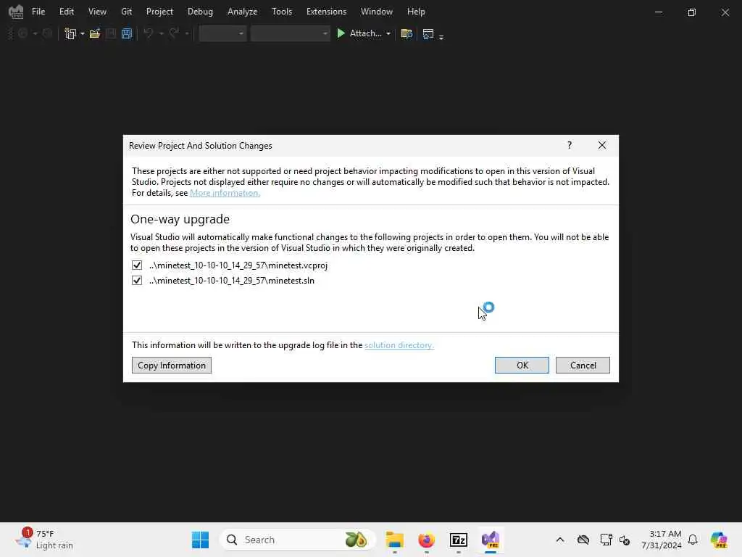Confirm the upgrade with OK
The image size is (742, 557).
(x=522, y=366)
